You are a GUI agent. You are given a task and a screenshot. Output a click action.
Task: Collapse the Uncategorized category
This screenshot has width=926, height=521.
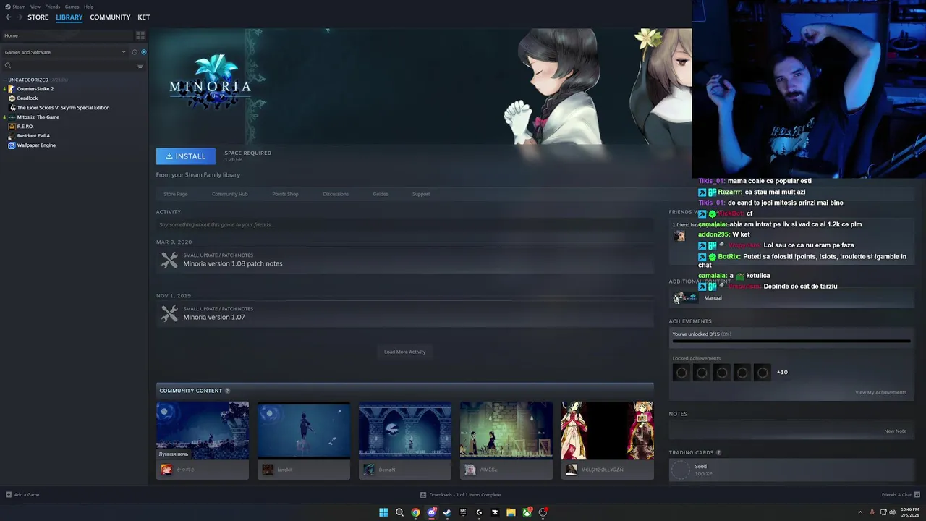5,80
